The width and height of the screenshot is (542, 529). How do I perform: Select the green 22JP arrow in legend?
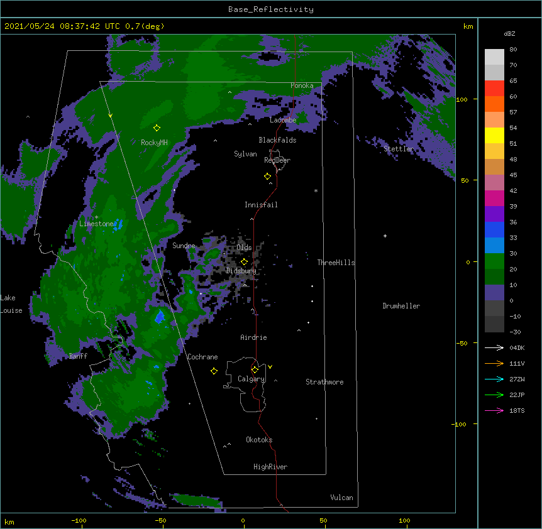tap(494, 395)
